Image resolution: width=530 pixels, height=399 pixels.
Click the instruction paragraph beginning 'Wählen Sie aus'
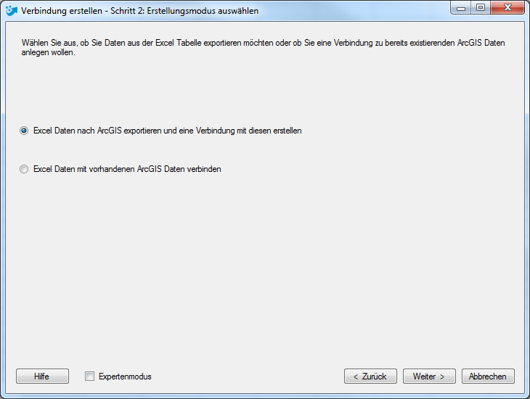[263, 48]
